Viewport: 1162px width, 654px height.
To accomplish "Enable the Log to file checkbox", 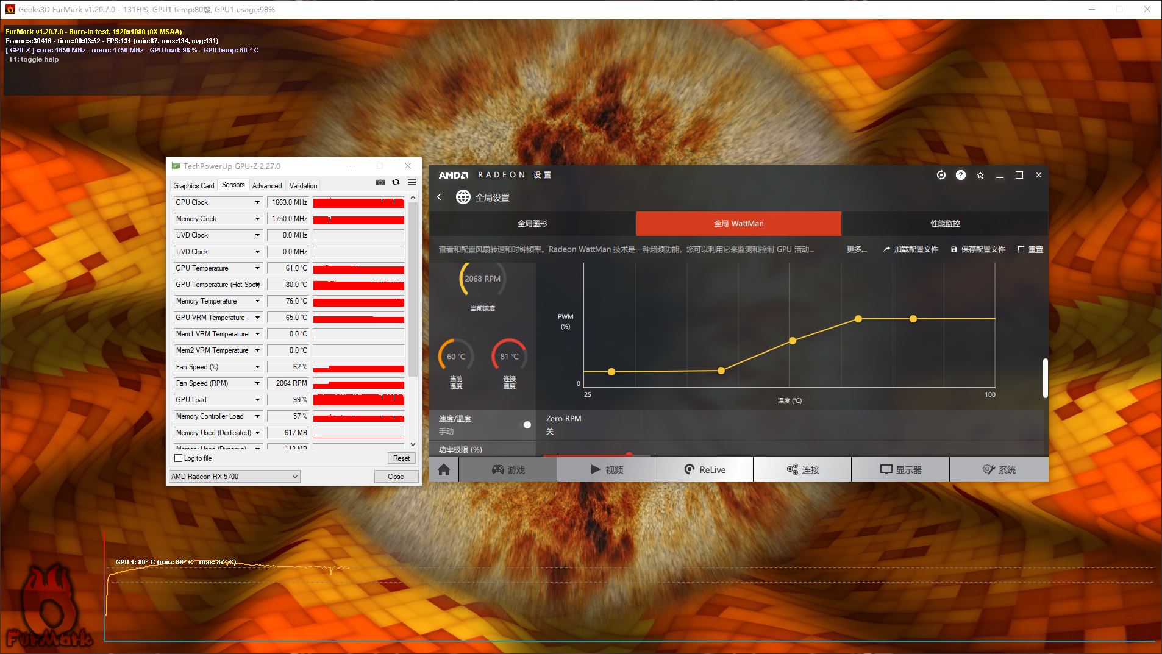I will (179, 458).
